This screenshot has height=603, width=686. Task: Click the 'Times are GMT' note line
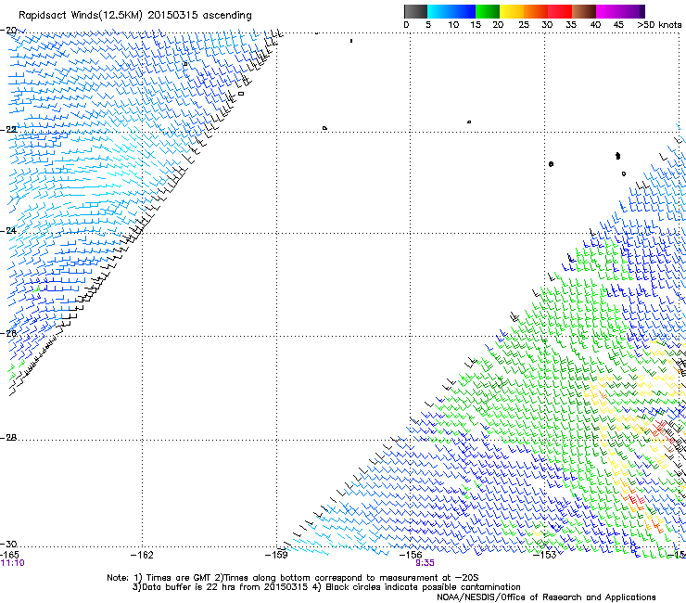(x=293, y=578)
